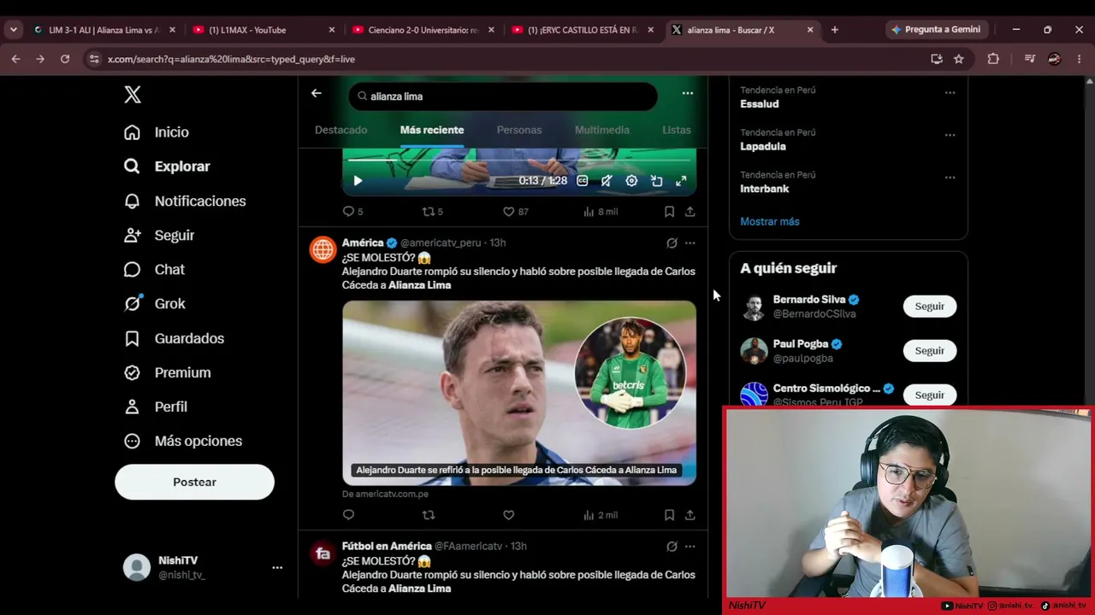This screenshot has width=1095, height=615.
Task: Like the post with 87 likes
Action: [x=516, y=212]
